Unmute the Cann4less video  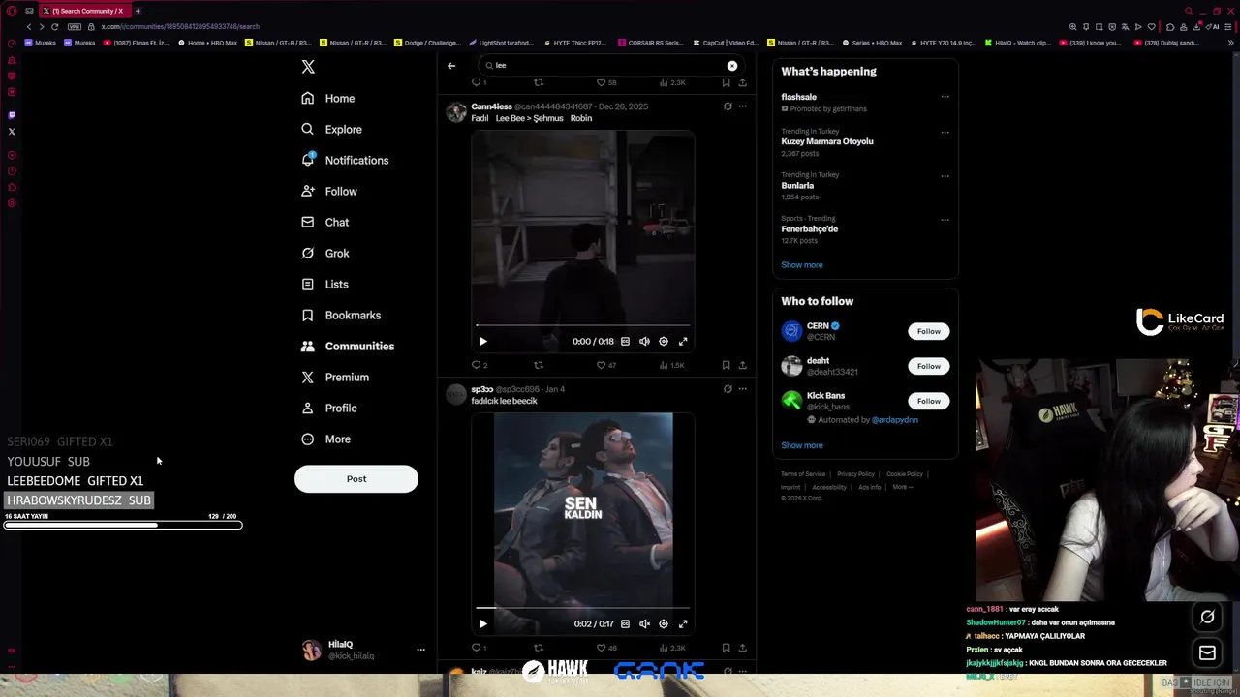point(644,342)
